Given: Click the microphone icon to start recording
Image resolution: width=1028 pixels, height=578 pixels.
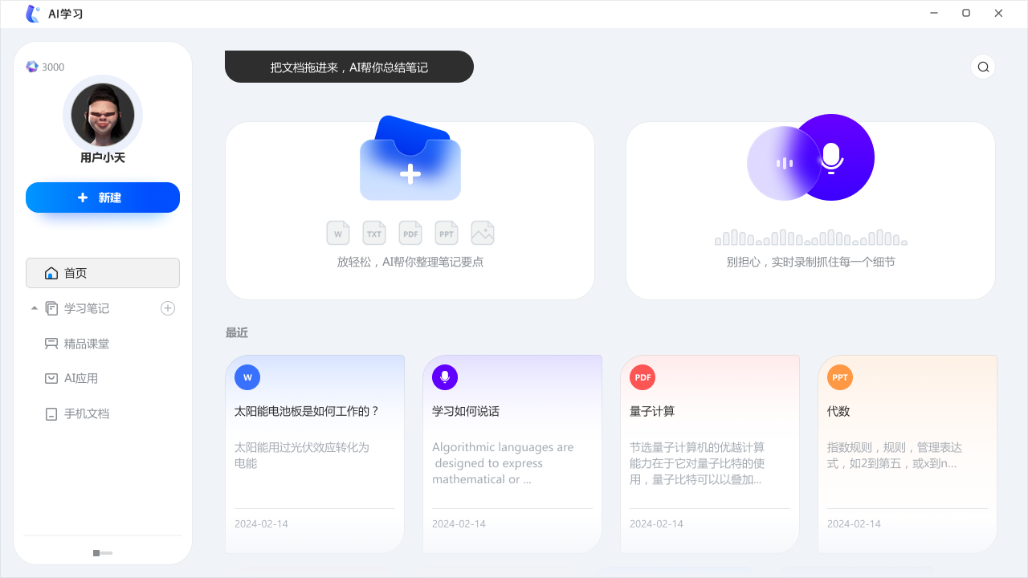Looking at the screenshot, I should click(831, 157).
